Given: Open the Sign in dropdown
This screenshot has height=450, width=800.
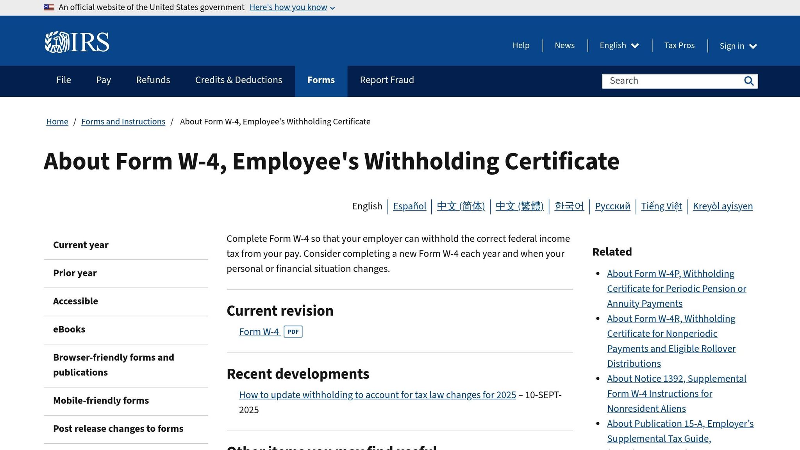Looking at the screenshot, I should point(738,46).
